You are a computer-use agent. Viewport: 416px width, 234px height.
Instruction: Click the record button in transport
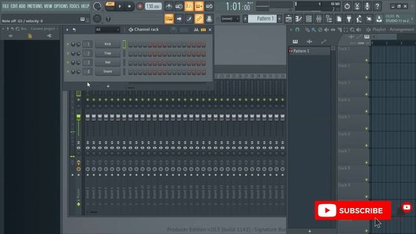[140, 6]
